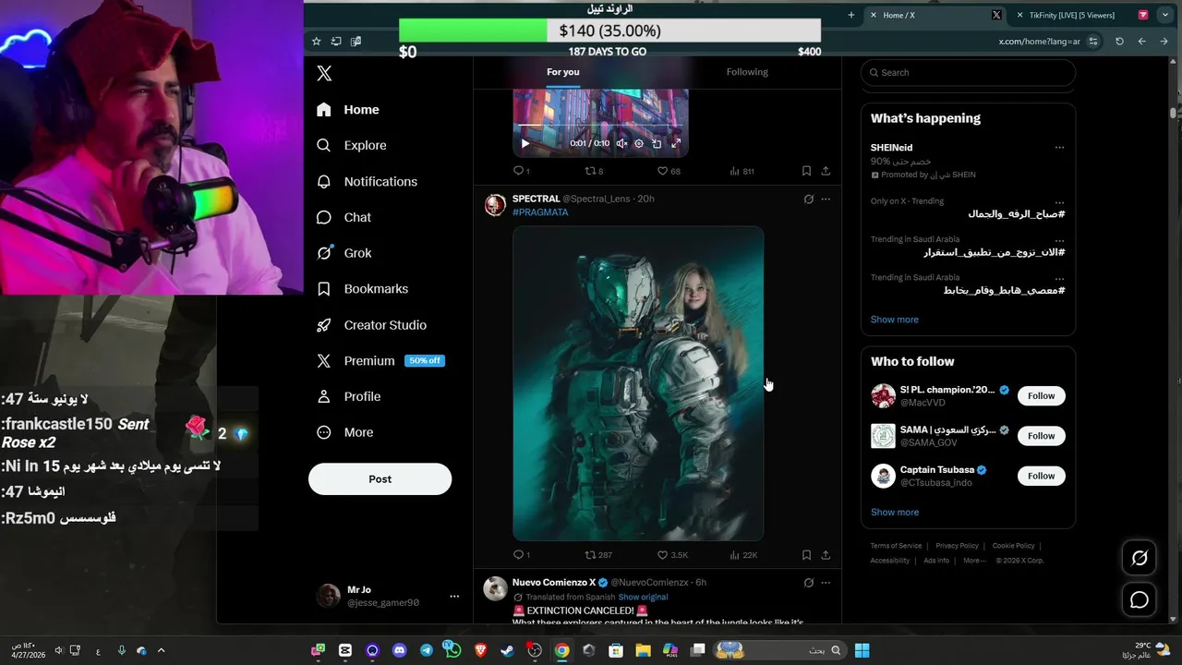Open Bookmarks in the sidebar
Viewport: 1182px width, 665px height.
coord(362,289)
